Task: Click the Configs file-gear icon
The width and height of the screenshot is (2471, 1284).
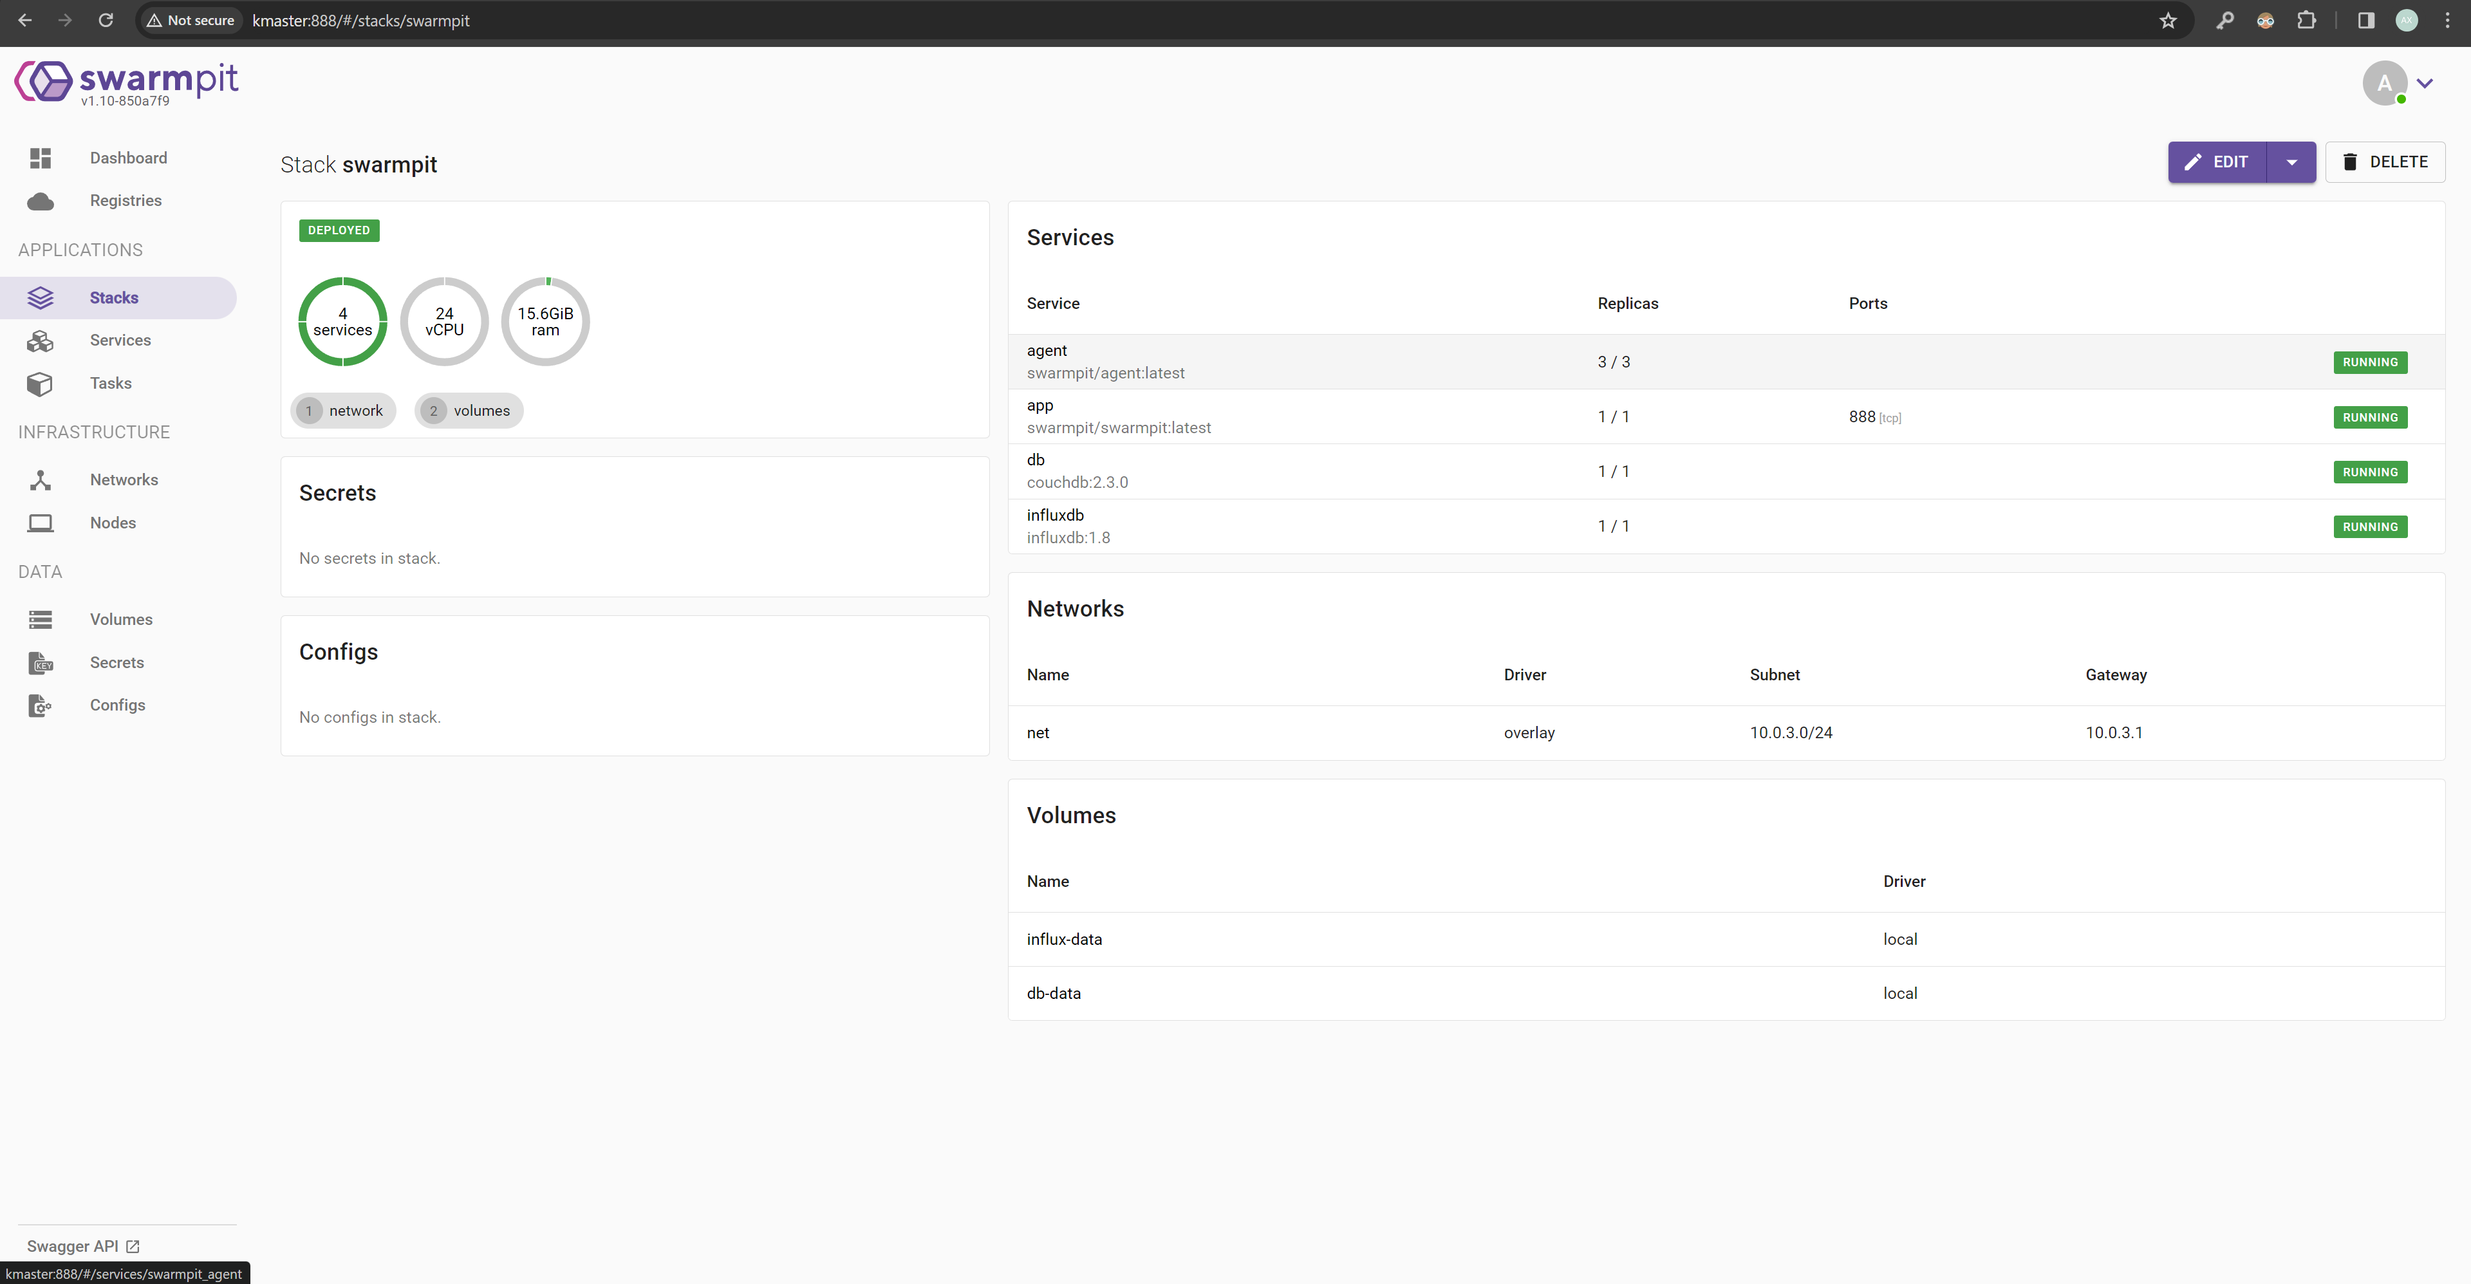Action: [x=41, y=706]
